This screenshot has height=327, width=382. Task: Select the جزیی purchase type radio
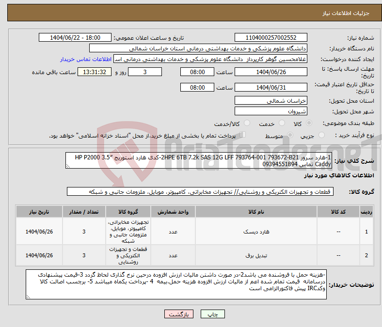click(x=321, y=135)
